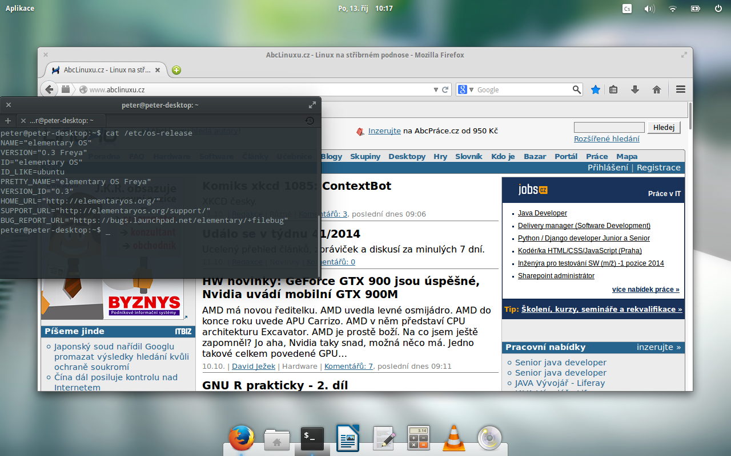Go to Firefox home page icon

657,89
